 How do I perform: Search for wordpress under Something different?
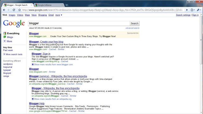(x=8, y=64)
